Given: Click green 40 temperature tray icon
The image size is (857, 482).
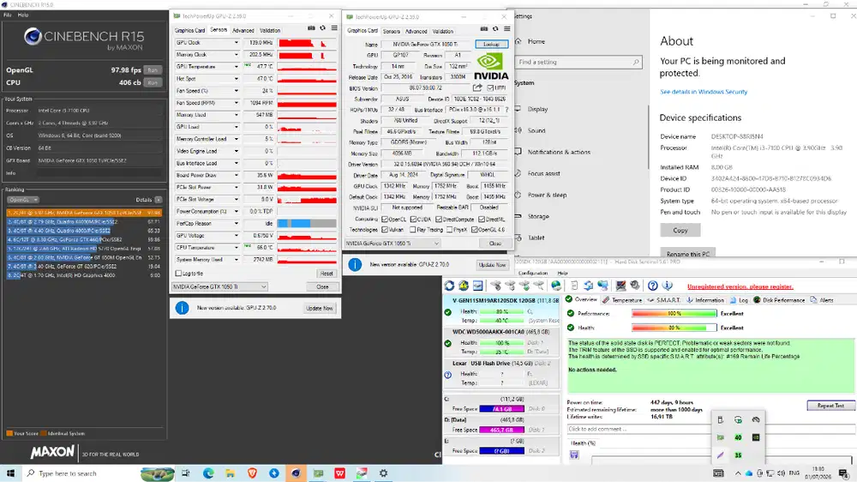Looking at the screenshot, I should click(x=738, y=437).
